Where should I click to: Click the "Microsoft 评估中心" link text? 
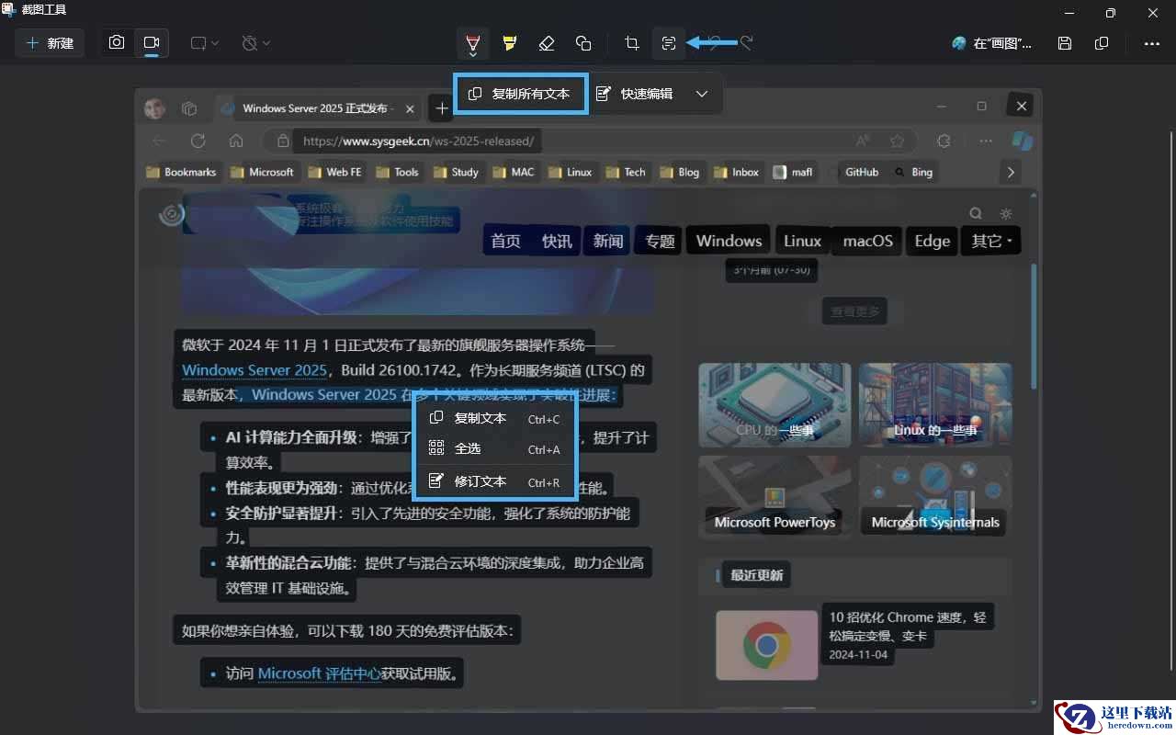click(x=319, y=674)
